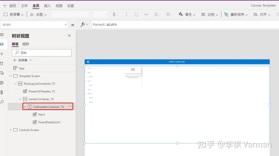
Task: Apply underline formatting
Action: coord(136,14)
